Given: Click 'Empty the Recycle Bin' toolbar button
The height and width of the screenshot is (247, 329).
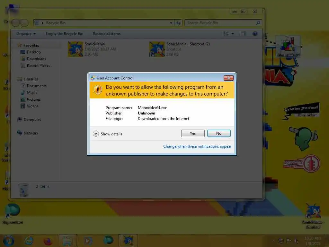Looking at the screenshot, I should click(x=64, y=34).
